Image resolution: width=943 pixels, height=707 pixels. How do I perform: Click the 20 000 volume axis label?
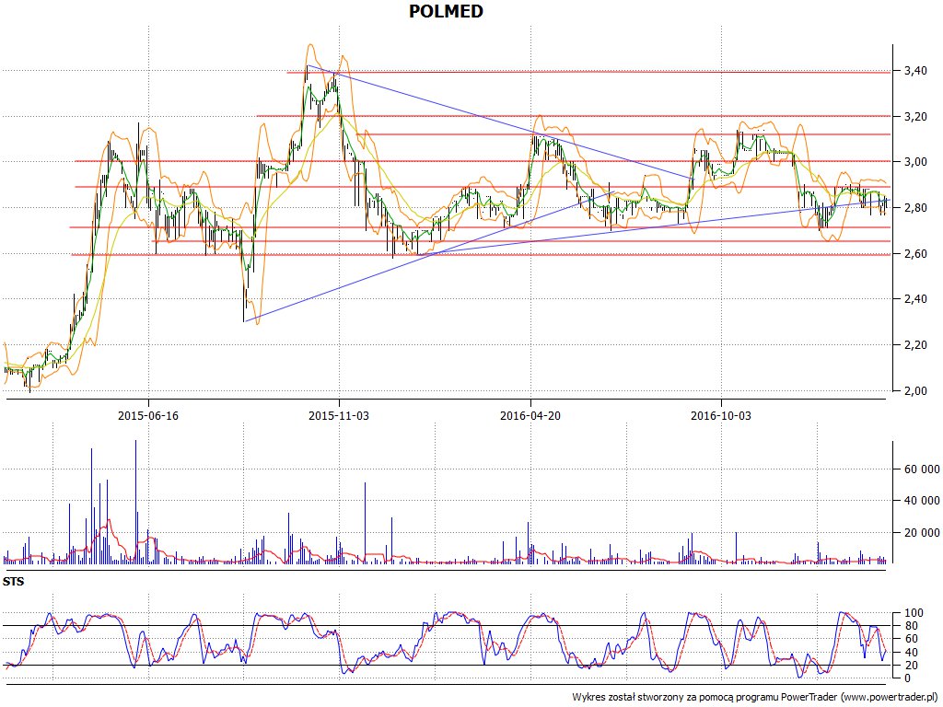coord(921,532)
